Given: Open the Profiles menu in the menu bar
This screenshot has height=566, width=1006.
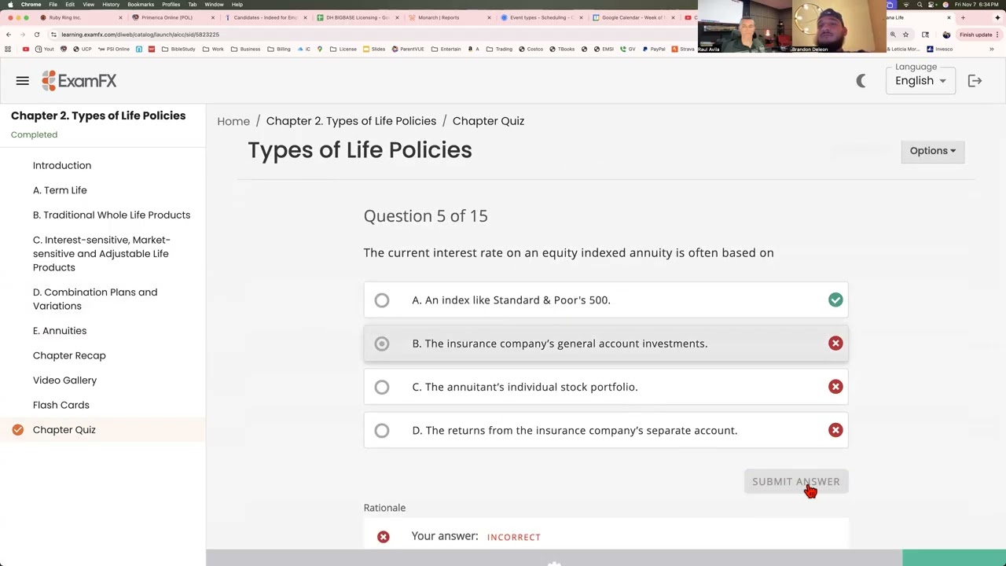Looking at the screenshot, I should coord(171,4).
